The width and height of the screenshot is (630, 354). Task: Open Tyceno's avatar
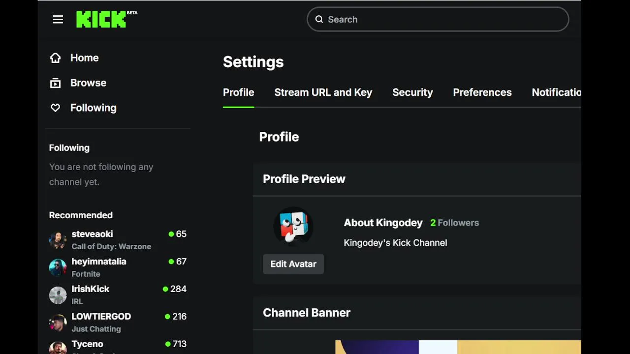pos(58,348)
